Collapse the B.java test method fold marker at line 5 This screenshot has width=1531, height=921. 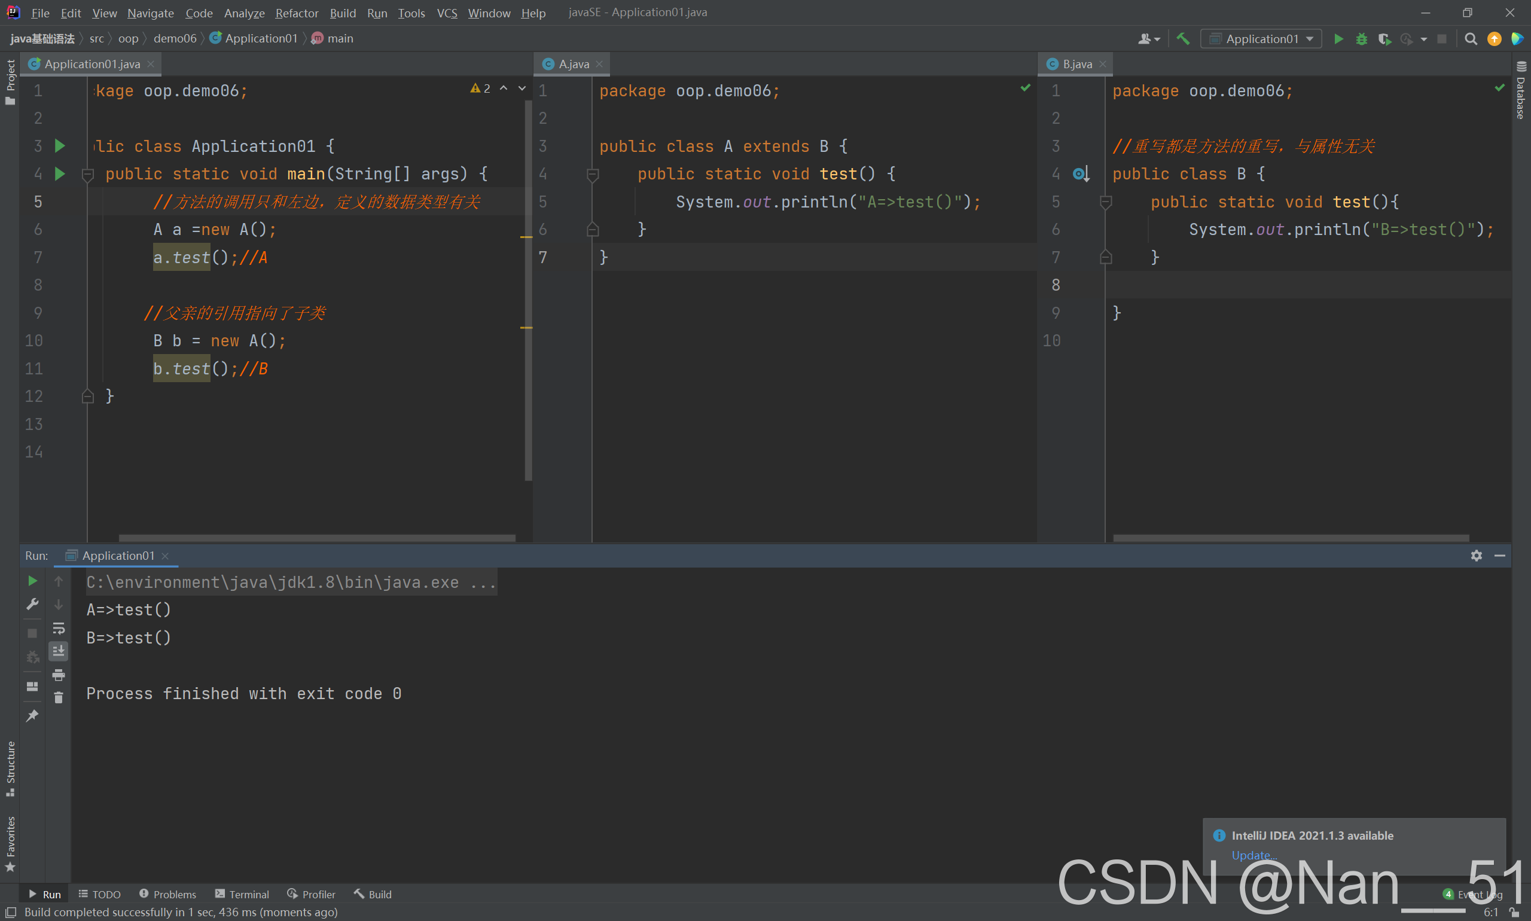(x=1105, y=202)
